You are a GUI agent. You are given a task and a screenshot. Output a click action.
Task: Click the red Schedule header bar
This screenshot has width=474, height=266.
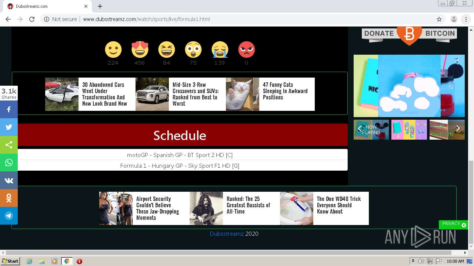pos(180,135)
